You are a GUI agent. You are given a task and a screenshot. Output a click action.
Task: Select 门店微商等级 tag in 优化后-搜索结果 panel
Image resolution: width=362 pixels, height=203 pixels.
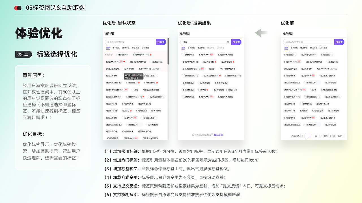tap(204, 83)
